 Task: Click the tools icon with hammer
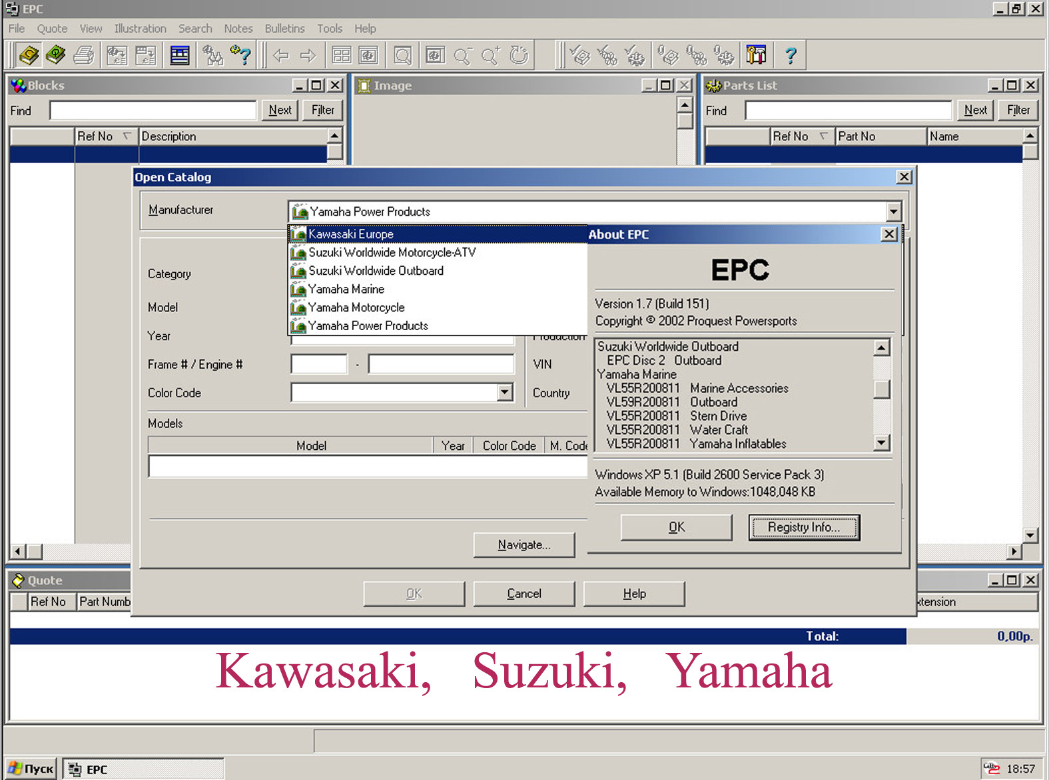756,55
